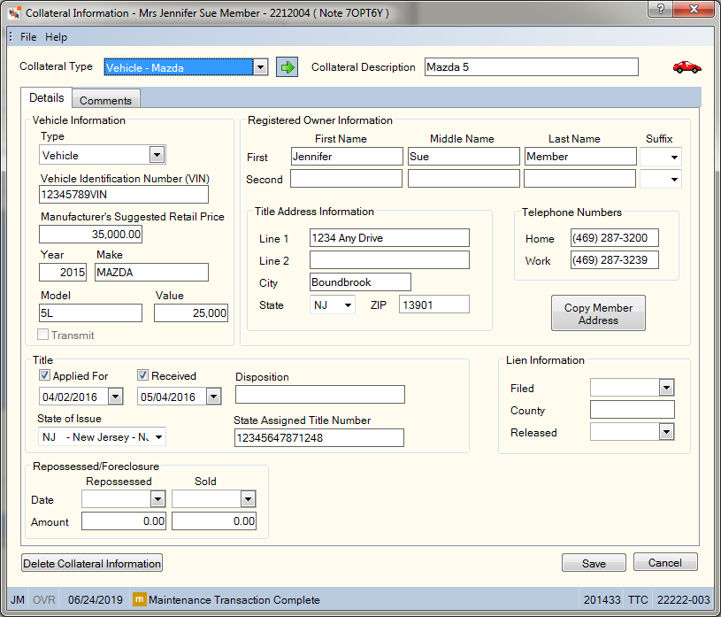Image resolution: width=721 pixels, height=617 pixels.
Task: Open the State of Issue dropdown
Action: point(158,437)
